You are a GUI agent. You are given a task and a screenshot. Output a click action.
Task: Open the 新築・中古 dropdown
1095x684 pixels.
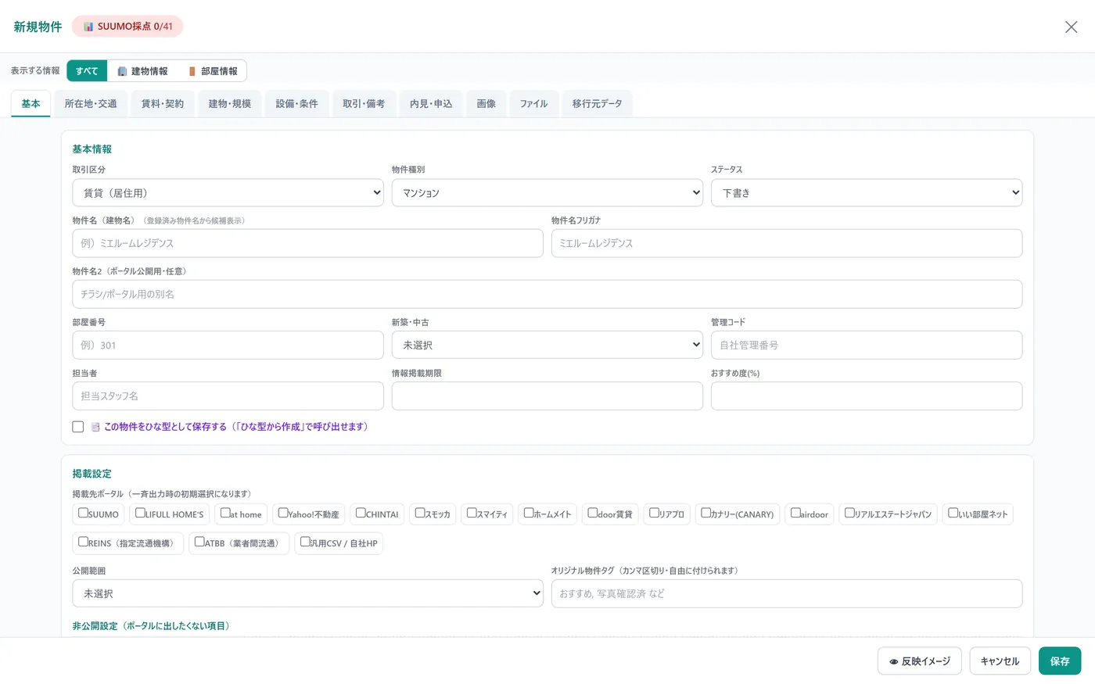[547, 345]
